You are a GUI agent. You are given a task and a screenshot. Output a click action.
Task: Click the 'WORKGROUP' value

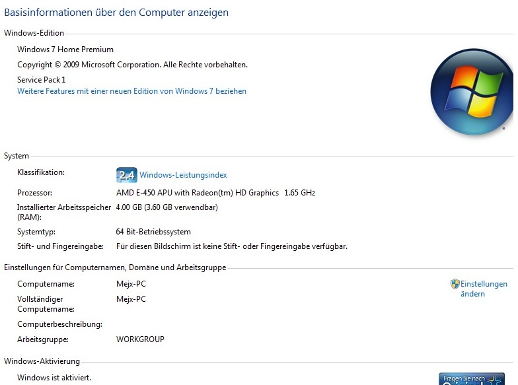click(x=140, y=339)
